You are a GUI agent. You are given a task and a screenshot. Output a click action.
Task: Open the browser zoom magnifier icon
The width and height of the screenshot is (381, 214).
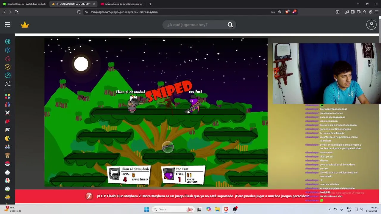pos(280,12)
